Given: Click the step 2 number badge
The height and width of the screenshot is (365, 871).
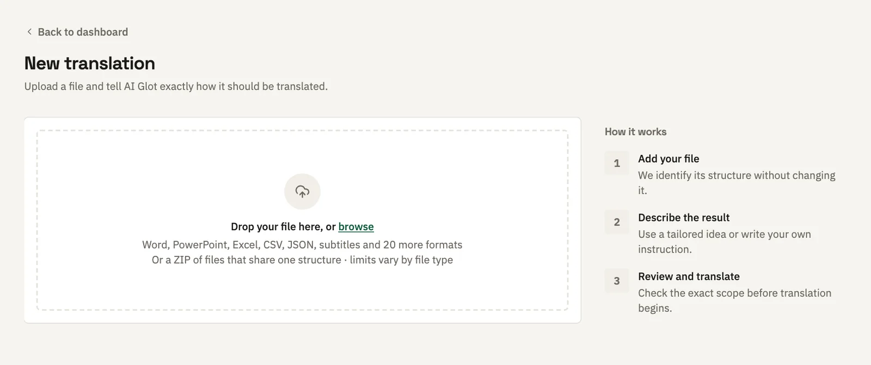Looking at the screenshot, I should coord(617,222).
